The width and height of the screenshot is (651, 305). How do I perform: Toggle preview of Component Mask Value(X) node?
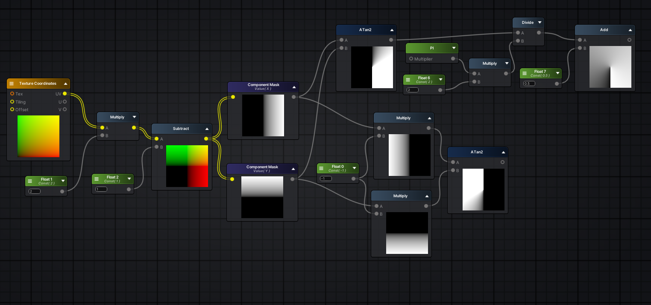294,87
